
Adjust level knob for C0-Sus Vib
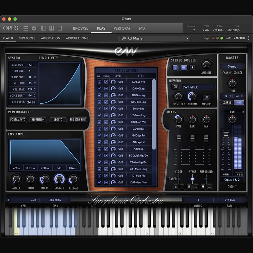pos(113,82)
